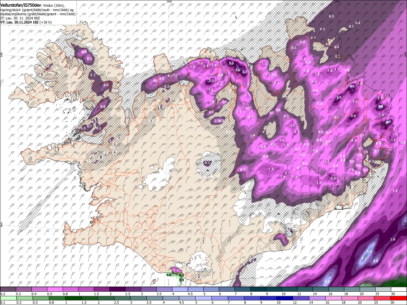Click the 'slydda/snjókoma' legend description line
The width and height of the screenshot is (407, 305).
click(x=38, y=14)
